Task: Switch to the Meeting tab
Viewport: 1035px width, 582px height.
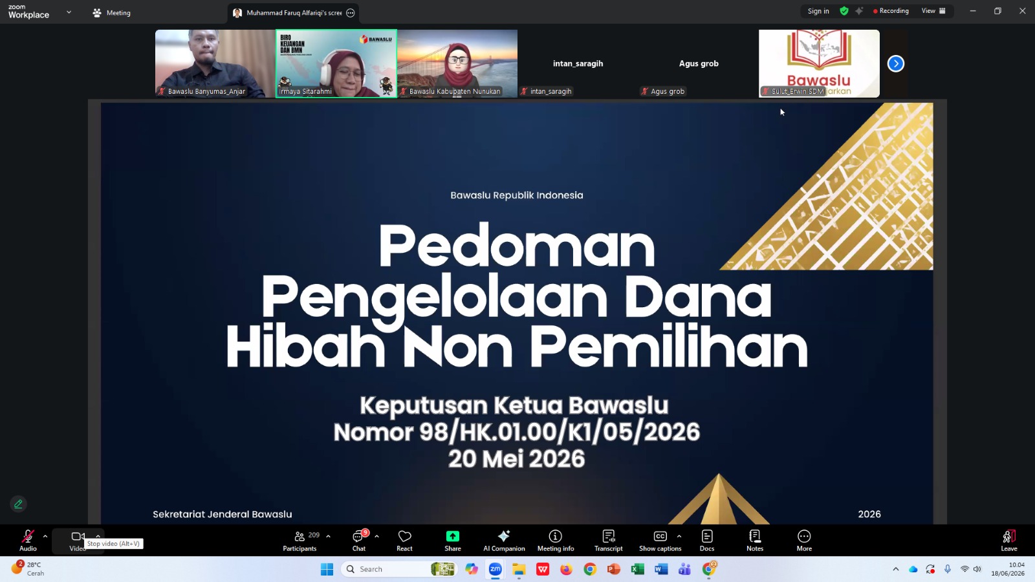Action: (112, 12)
